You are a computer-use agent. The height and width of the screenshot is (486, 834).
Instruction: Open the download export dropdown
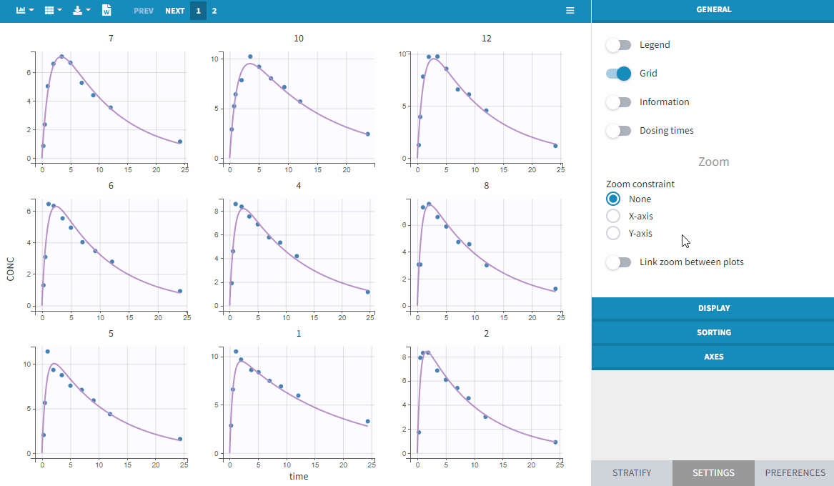point(81,11)
